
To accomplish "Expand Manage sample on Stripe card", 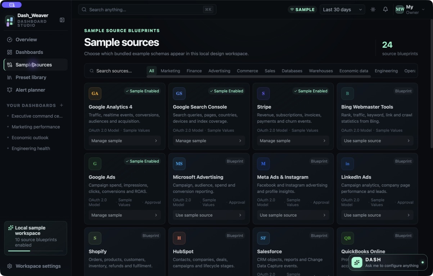I will click(293, 141).
